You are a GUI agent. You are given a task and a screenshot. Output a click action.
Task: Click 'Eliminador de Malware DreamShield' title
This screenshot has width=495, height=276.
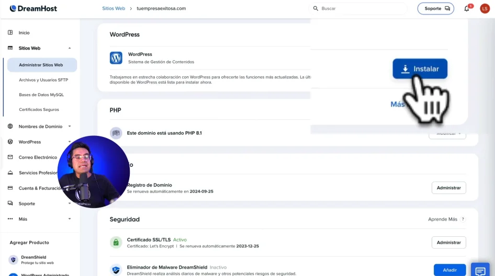tap(167, 267)
